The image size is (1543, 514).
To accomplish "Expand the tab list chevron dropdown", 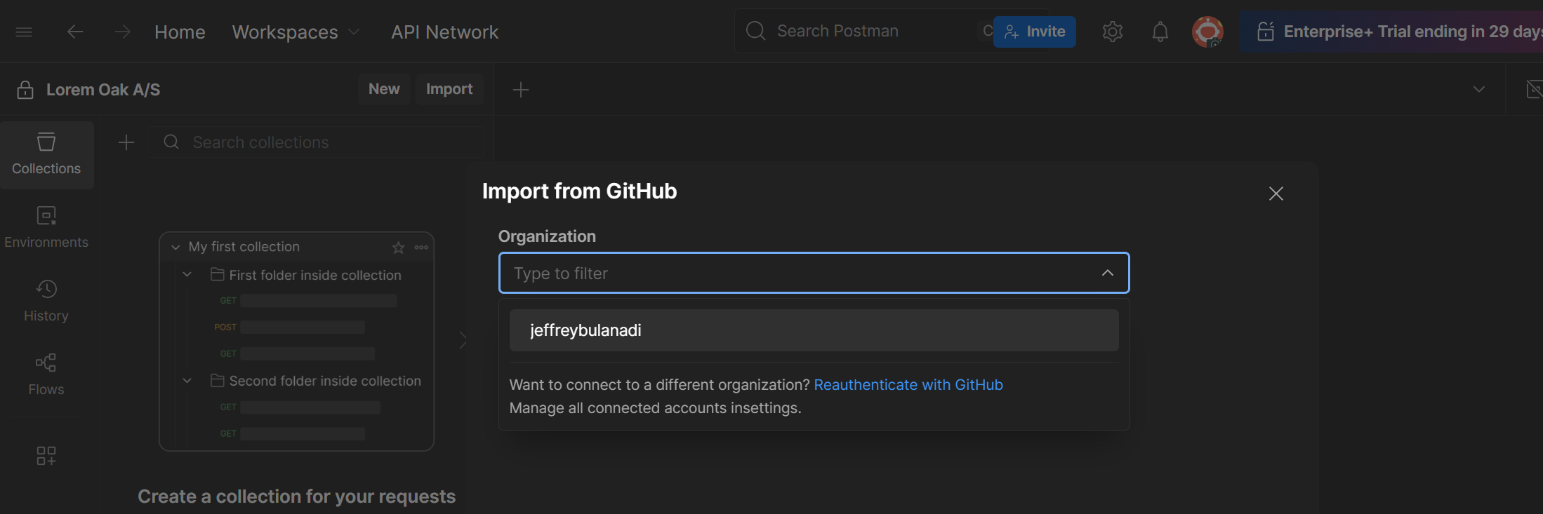I will pos(1479,89).
